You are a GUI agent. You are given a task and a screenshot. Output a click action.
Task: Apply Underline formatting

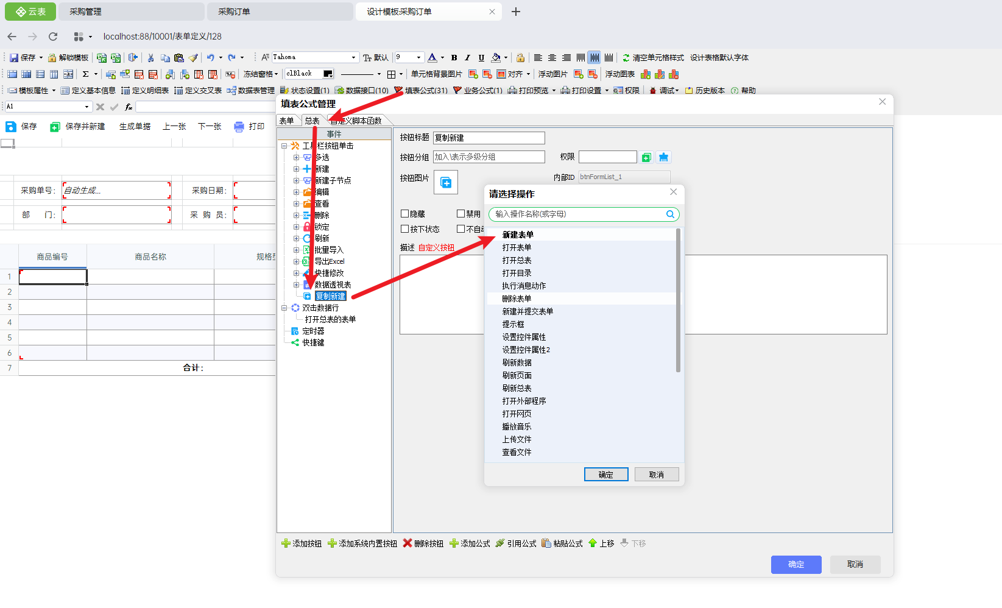tap(481, 58)
